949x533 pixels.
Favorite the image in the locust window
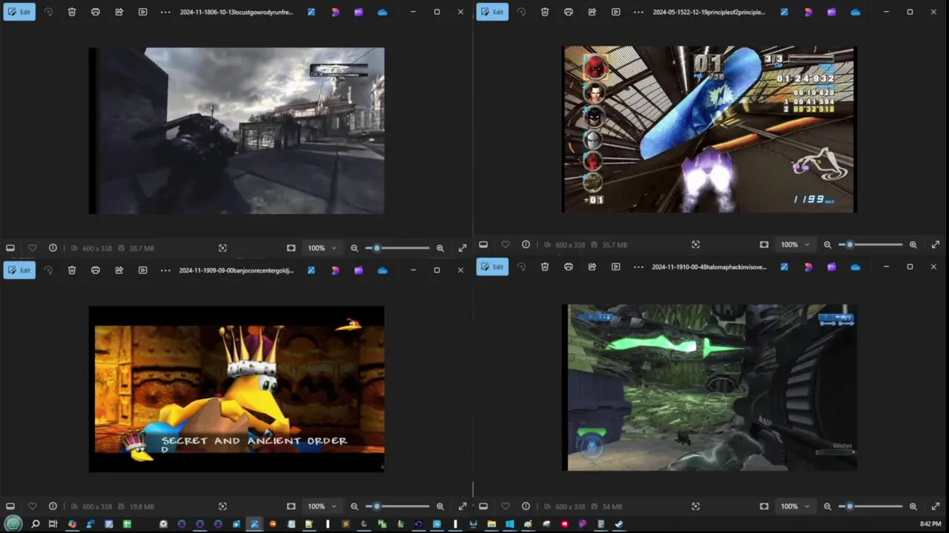(32, 248)
